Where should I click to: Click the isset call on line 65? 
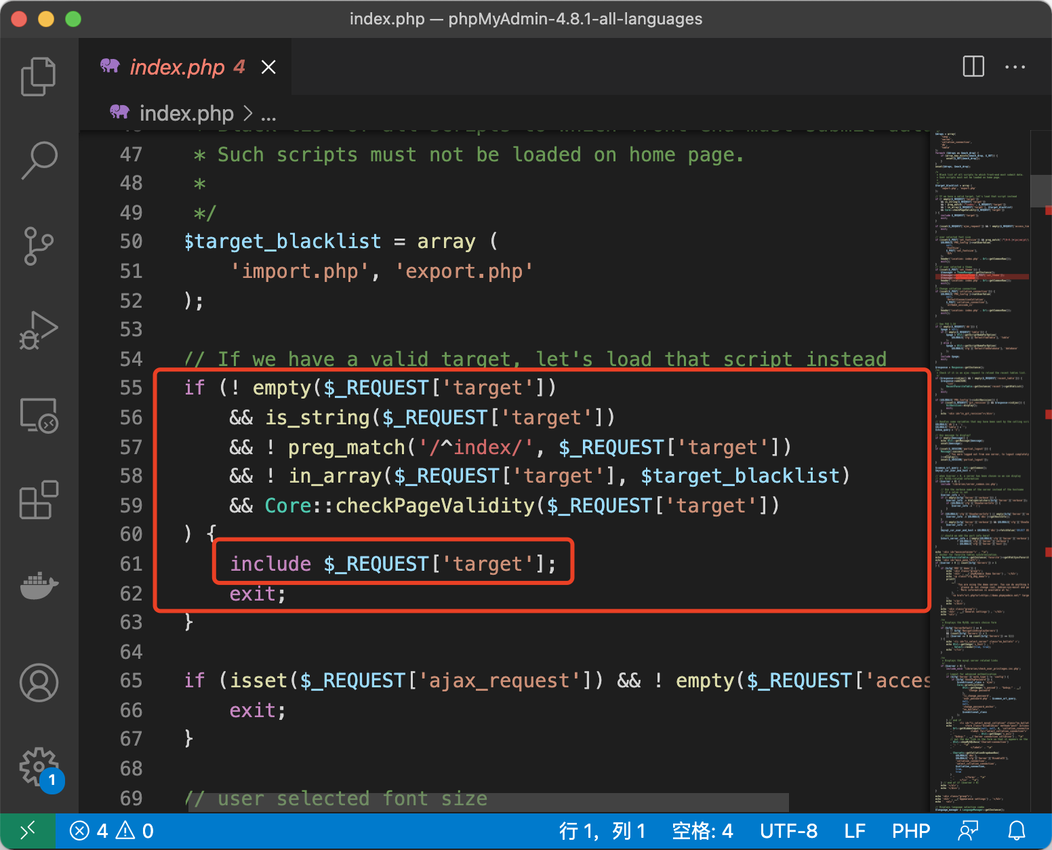click(258, 681)
